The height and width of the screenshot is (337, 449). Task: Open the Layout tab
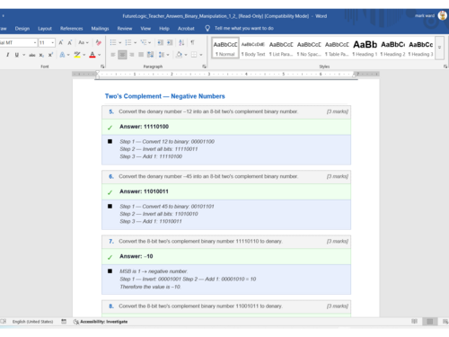pos(45,29)
